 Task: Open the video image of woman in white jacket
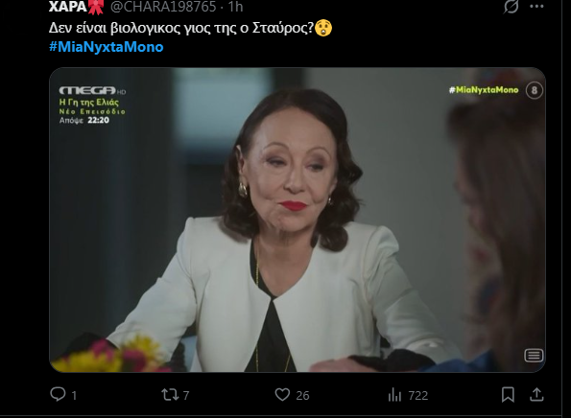pos(297,220)
